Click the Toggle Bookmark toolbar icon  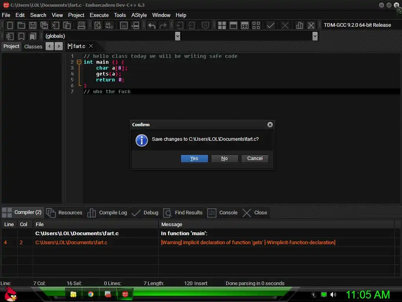click(21, 36)
